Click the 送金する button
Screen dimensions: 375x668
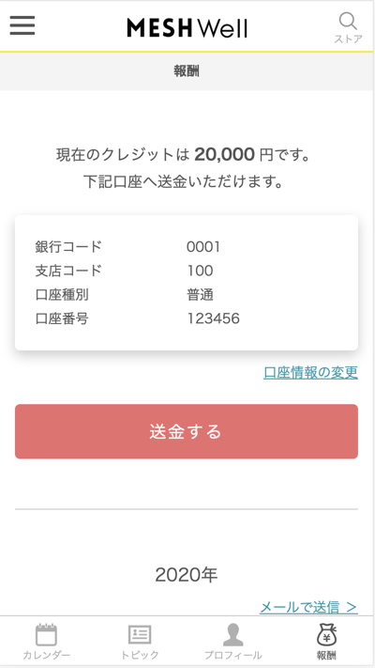[x=187, y=431]
